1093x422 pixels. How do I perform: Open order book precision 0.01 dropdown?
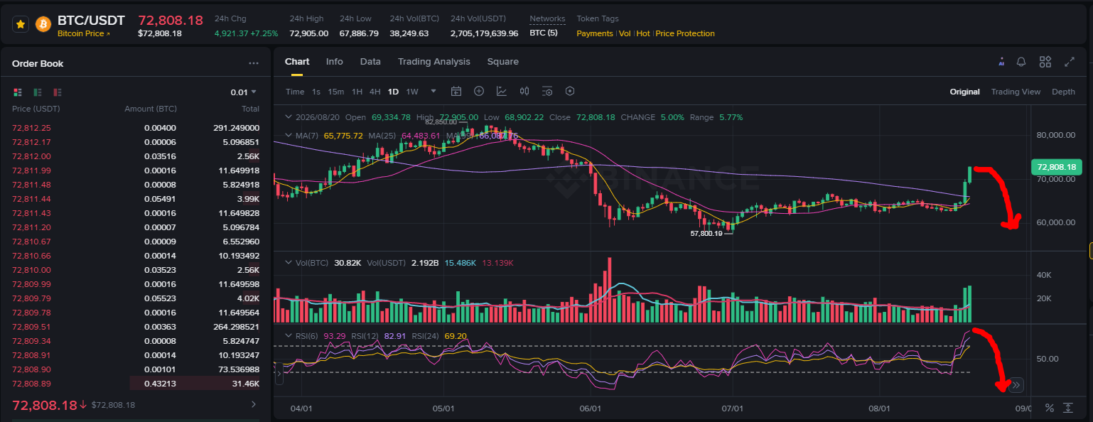243,92
